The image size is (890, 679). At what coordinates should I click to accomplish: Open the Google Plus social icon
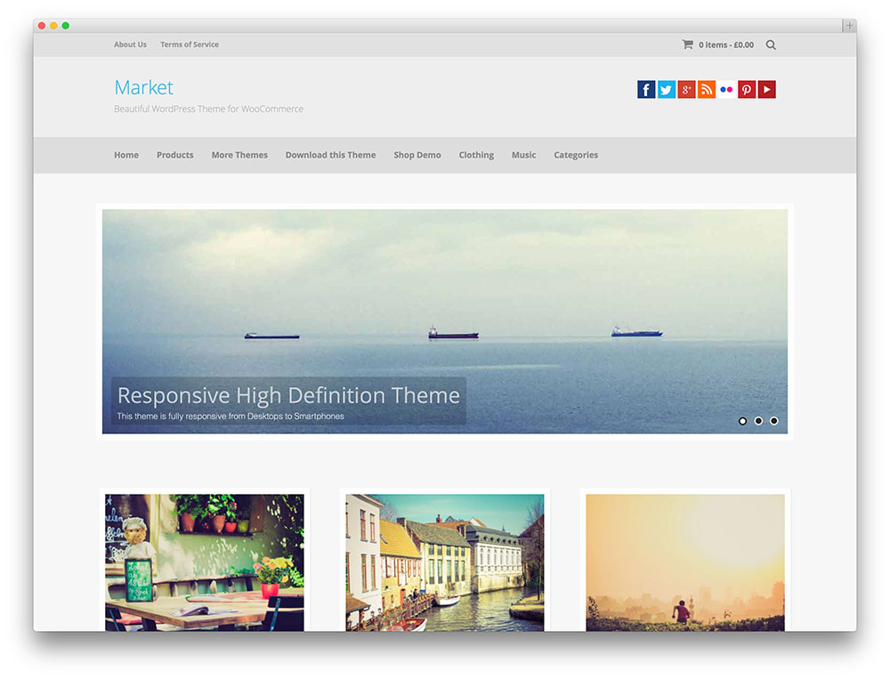point(686,89)
